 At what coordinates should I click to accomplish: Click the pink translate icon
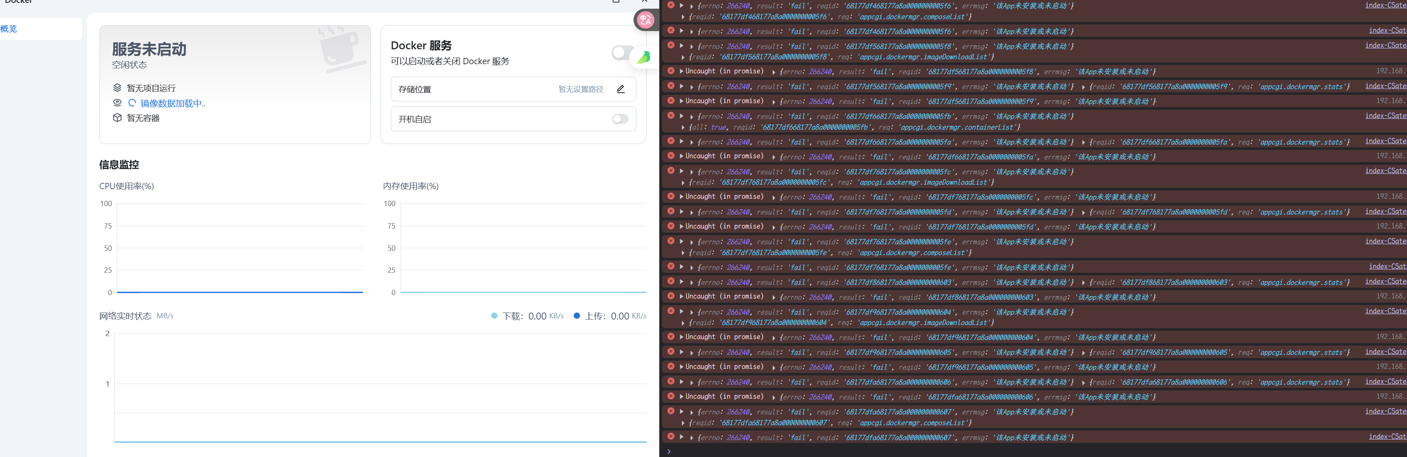click(645, 20)
